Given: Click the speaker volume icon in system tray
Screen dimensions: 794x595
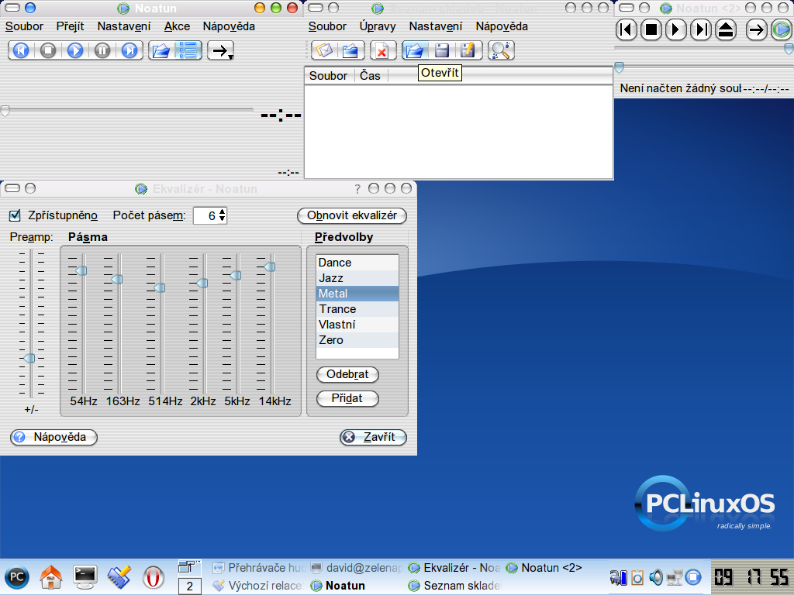Looking at the screenshot, I should 656,577.
